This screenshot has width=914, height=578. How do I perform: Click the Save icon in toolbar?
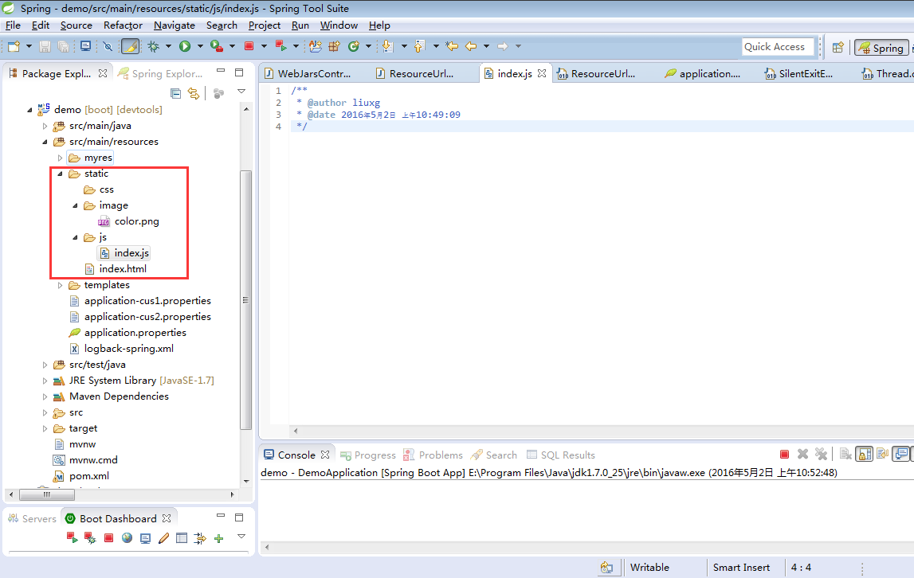coord(45,47)
